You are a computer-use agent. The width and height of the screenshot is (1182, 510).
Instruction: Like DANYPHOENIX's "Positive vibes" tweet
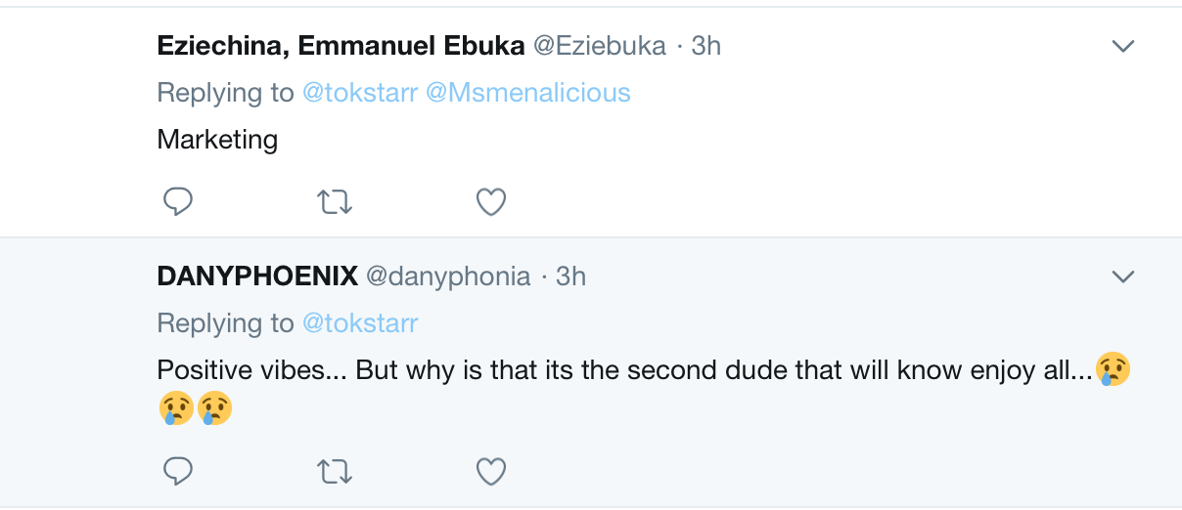[490, 473]
